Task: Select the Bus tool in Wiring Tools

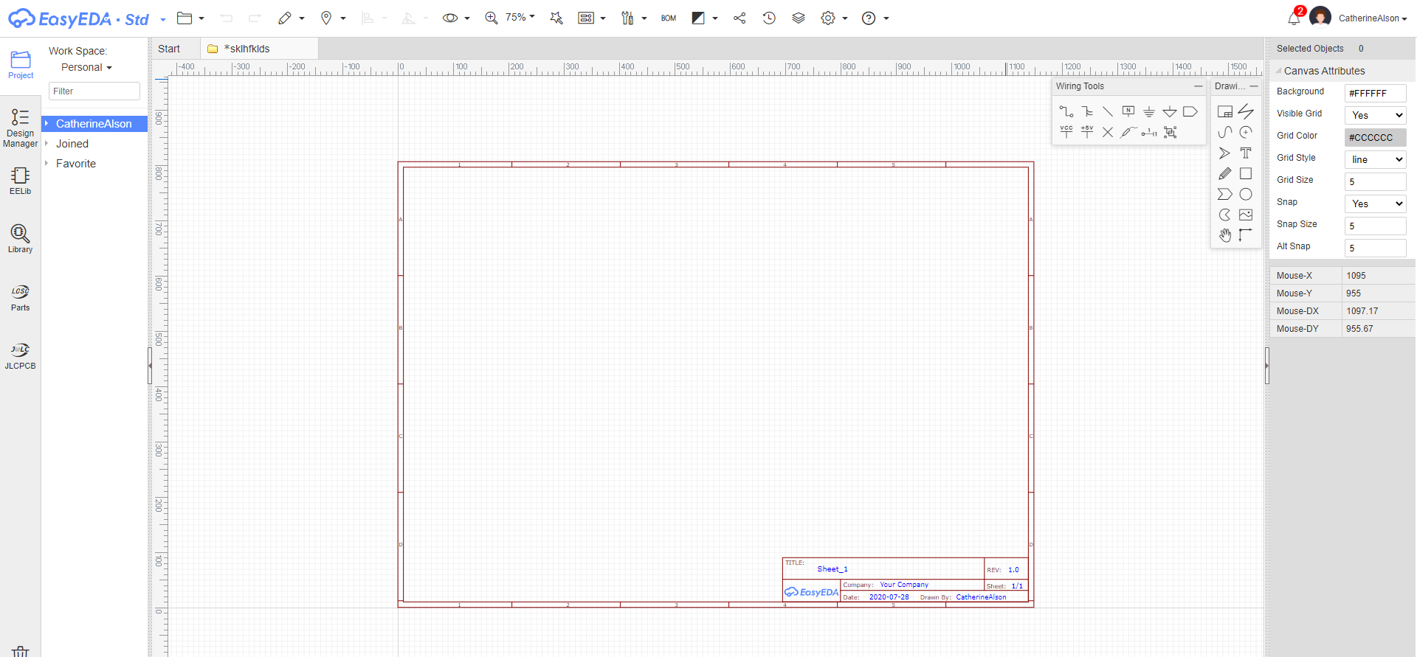Action: (x=1087, y=111)
